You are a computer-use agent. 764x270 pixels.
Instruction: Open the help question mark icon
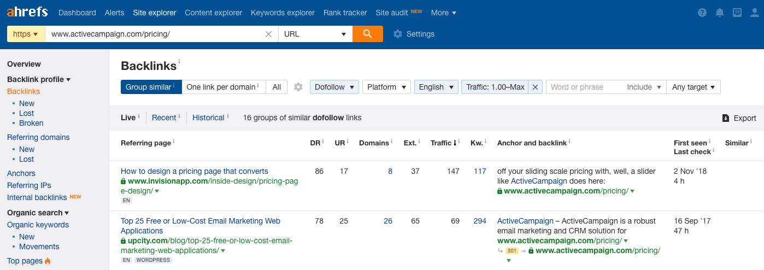(x=702, y=13)
